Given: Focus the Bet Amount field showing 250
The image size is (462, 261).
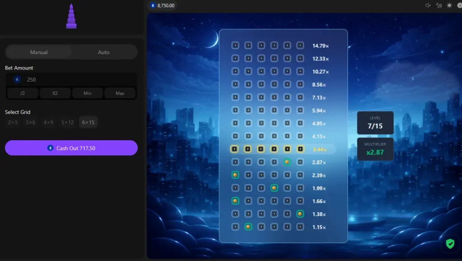Looking at the screenshot, I should 71,79.
